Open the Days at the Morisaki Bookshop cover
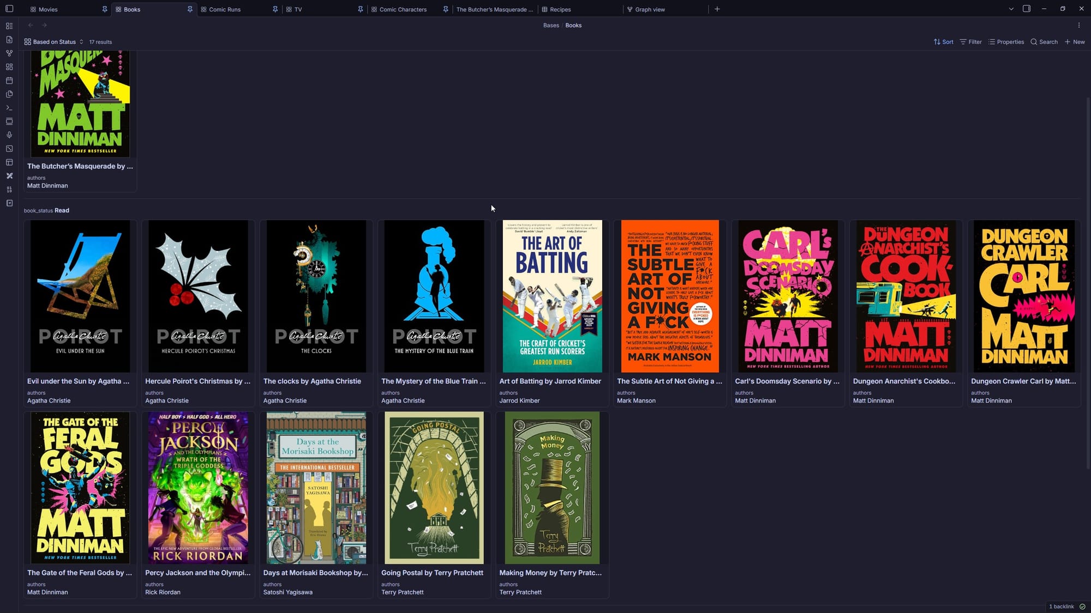Viewport: 1091px width, 613px height. tap(316, 488)
